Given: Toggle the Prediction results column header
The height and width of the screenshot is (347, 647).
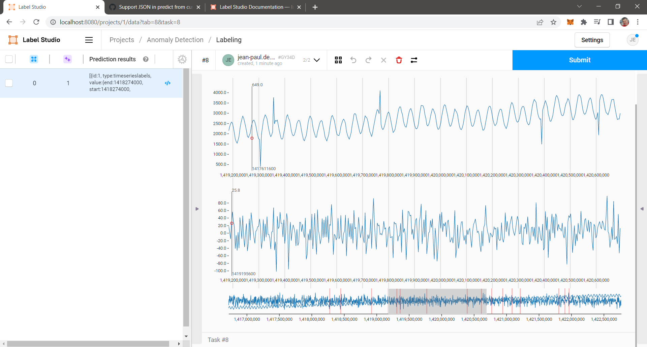Looking at the screenshot, I should 112,59.
